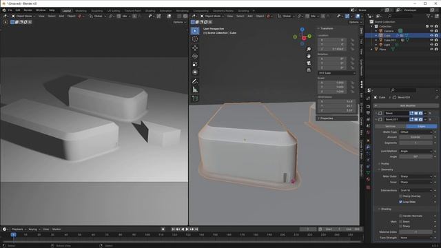Open the Width Type Offset dropdown
The image size is (441, 248).
pyautogui.click(x=416, y=132)
